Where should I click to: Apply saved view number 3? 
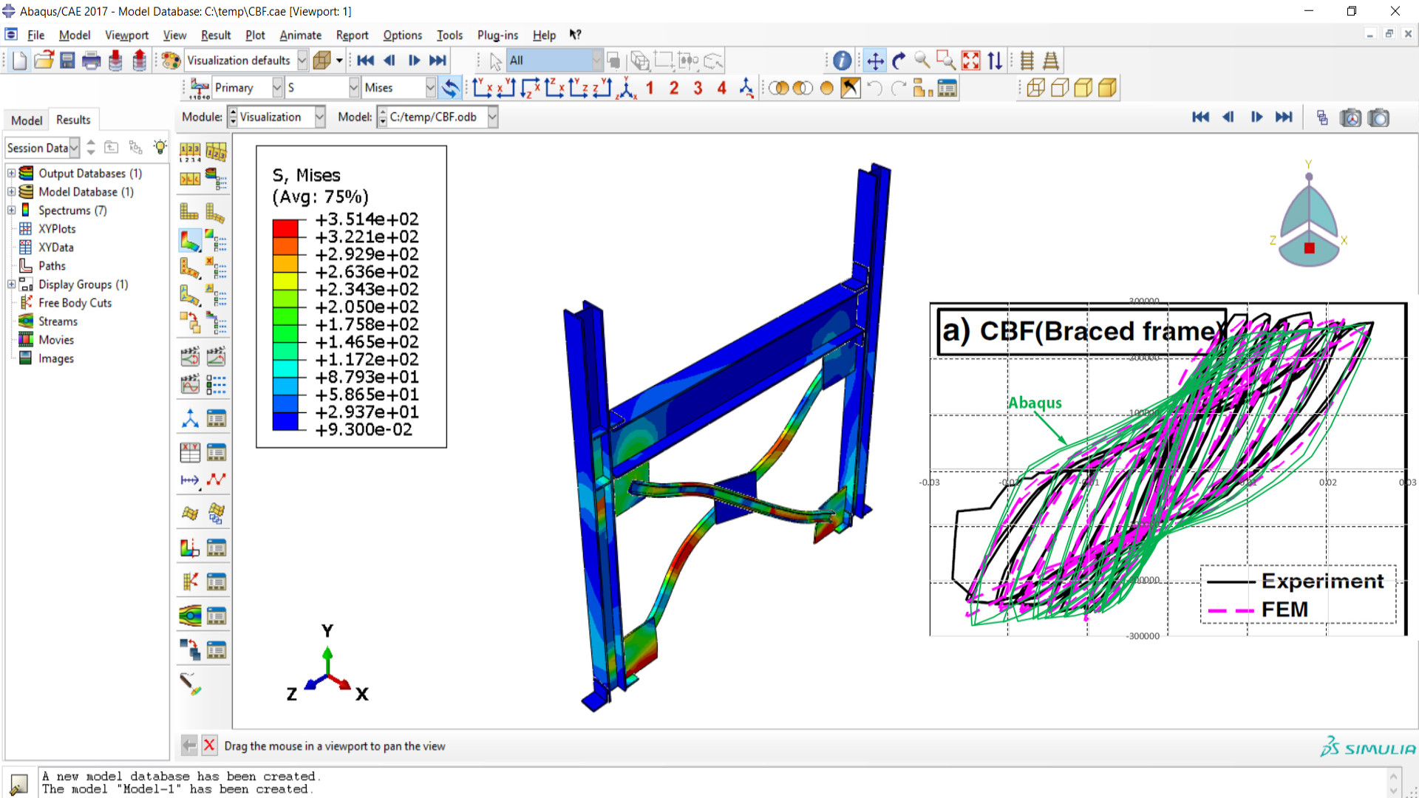tap(698, 89)
